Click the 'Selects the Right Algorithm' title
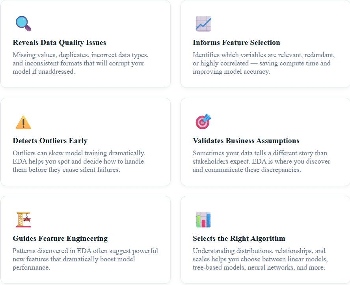The image size is (350, 285). (x=239, y=238)
